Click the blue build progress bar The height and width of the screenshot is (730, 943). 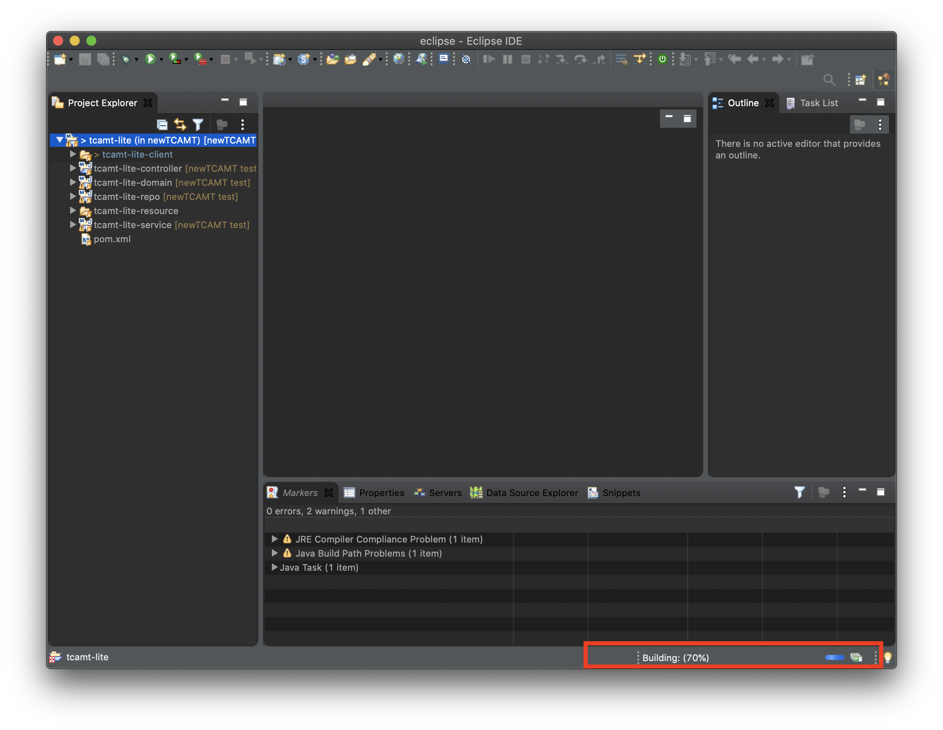coord(834,657)
